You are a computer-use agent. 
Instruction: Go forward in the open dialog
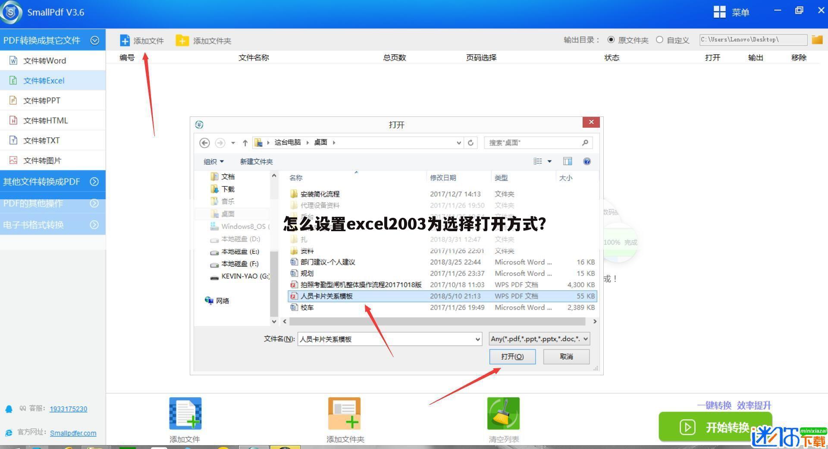tap(220, 143)
